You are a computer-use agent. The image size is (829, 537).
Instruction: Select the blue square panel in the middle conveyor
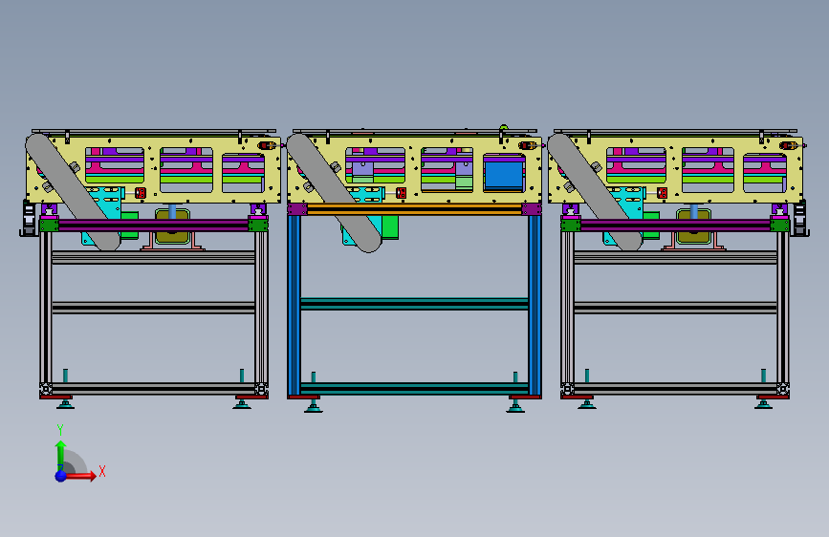click(504, 175)
